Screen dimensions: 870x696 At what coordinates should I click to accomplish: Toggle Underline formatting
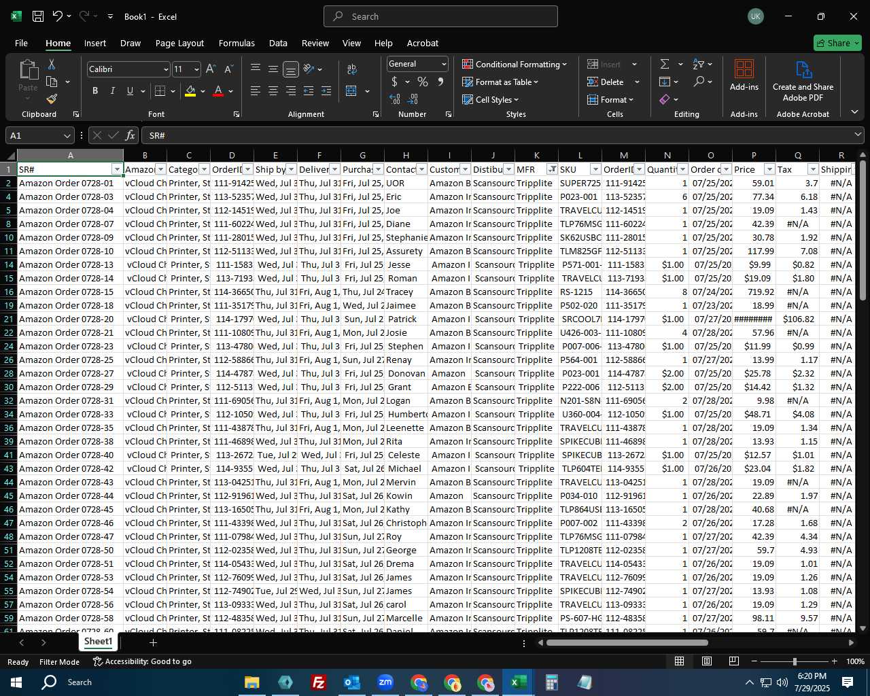click(x=130, y=91)
